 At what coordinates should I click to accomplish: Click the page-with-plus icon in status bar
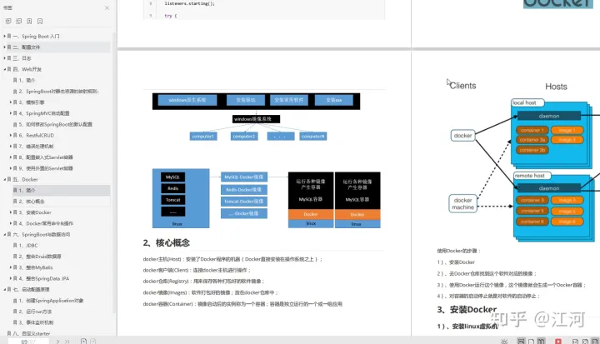(83, 341)
